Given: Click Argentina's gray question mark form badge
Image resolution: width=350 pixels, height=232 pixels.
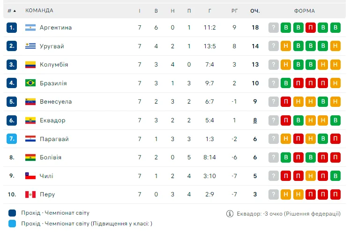Looking at the screenshot, I should click(x=274, y=28).
